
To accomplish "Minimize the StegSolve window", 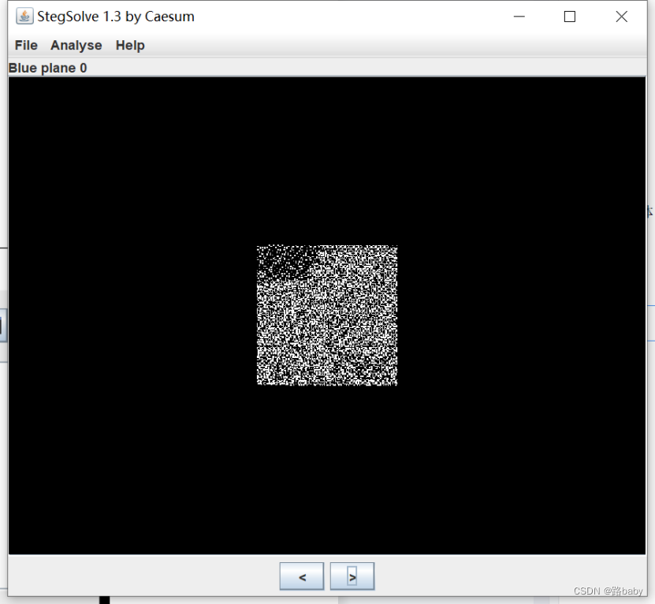I will tap(519, 17).
